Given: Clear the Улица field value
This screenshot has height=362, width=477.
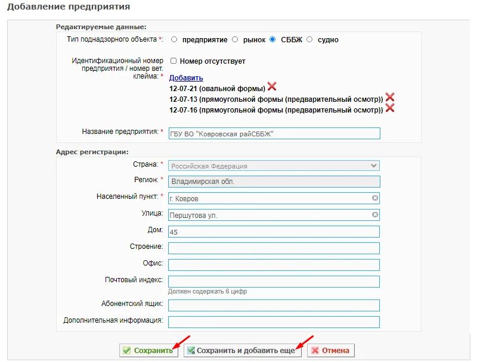Looking at the screenshot, I should pyautogui.click(x=375, y=215).
